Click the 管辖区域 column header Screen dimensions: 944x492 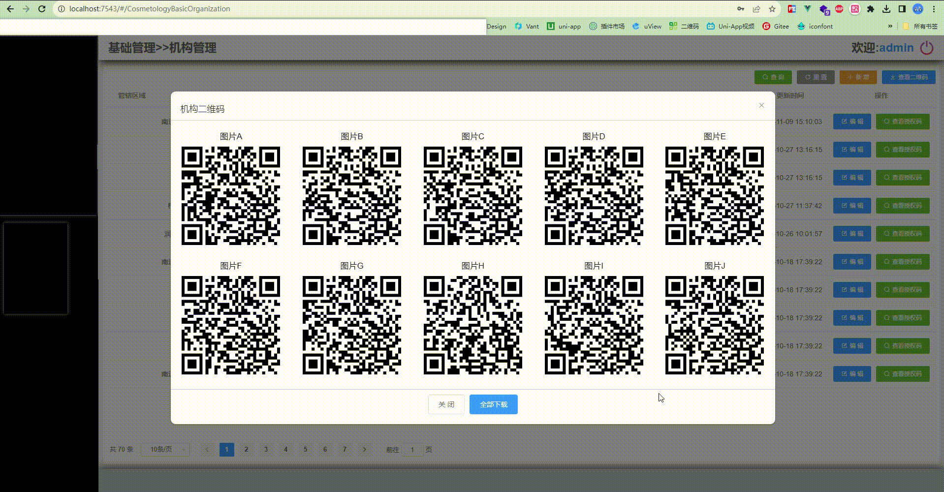click(131, 95)
